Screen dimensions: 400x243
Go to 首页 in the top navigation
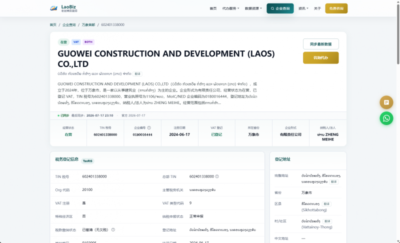[x=213, y=8]
